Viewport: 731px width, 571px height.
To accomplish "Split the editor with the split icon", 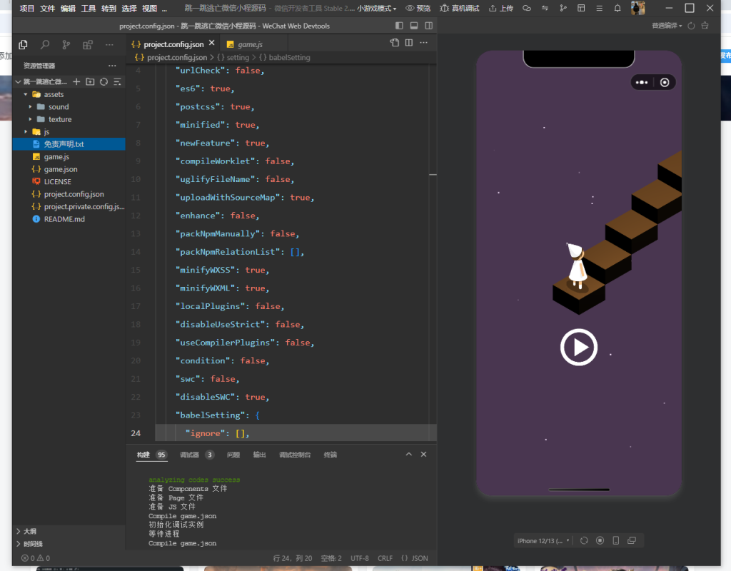I will pos(409,42).
